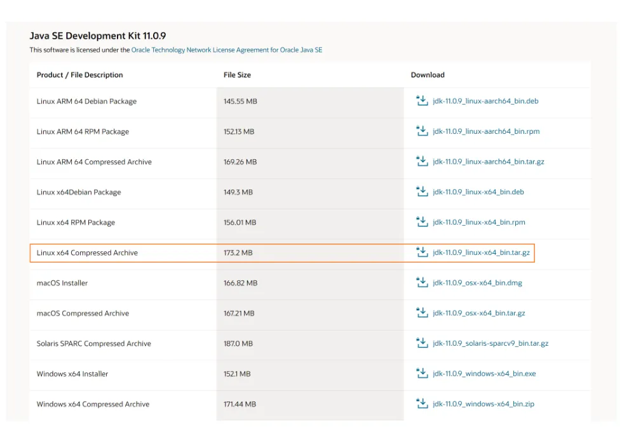Image resolution: width=622 pixels, height=439 pixels.
Task: Click Linux ARM 64 Debian Package text
Action: [x=86, y=102]
